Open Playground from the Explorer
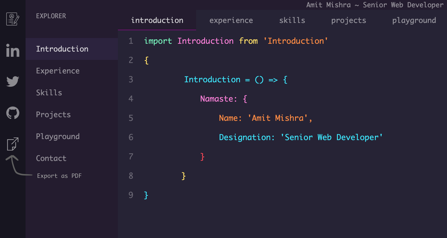The height and width of the screenshot is (238, 447). 58,136
